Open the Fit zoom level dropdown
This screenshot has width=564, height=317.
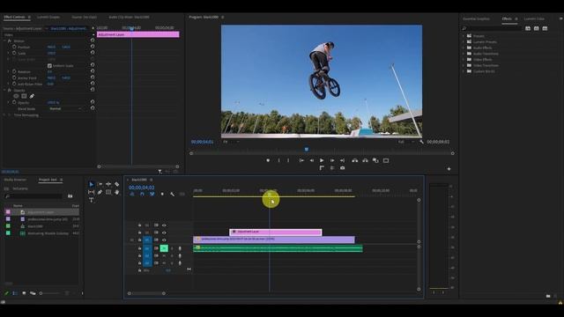click(231, 142)
